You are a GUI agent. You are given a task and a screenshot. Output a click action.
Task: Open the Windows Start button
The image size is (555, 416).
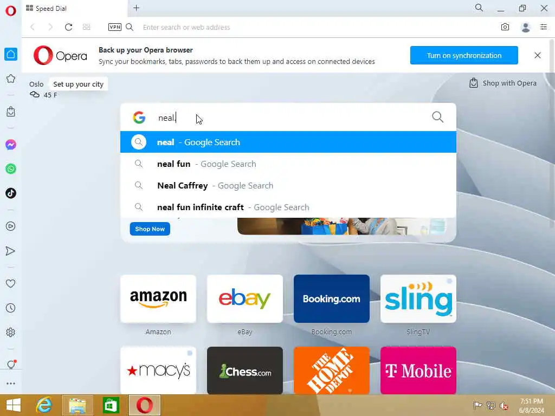coord(14,405)
